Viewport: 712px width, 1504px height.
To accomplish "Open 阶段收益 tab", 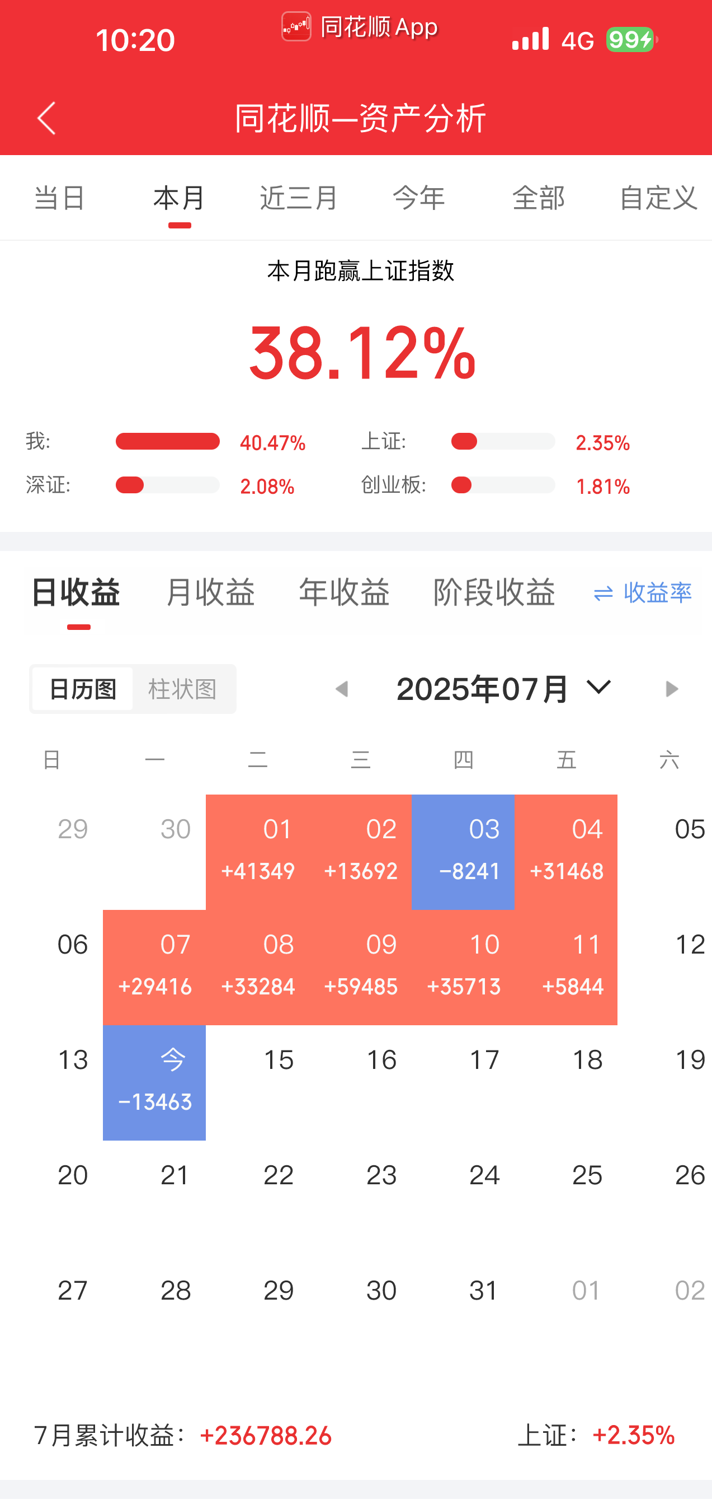I will point(494,592).
